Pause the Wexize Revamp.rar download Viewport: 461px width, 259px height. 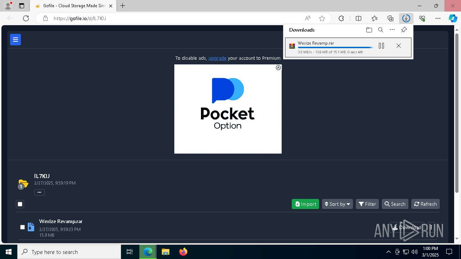(381, 46)
